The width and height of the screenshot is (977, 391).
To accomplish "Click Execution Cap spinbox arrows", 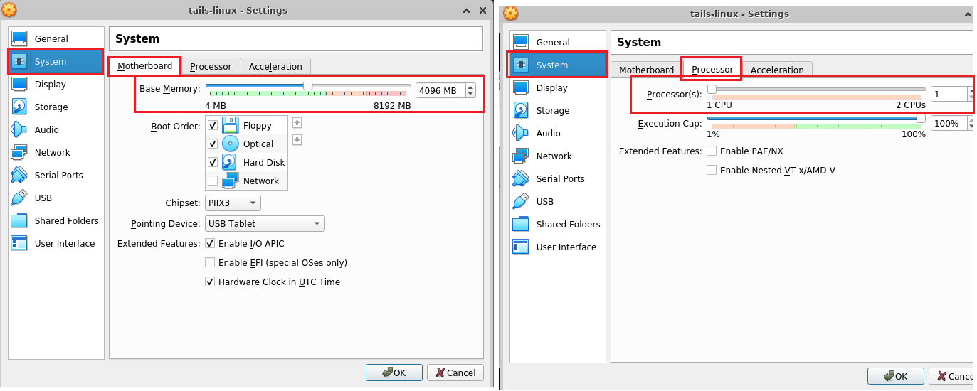I will pos(971,123).
